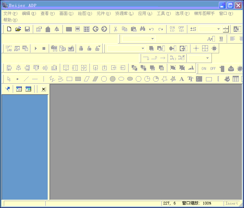The image size is (244, 208).
Task: Click the next screen right arrow button
Action: [x=104, y=29]
